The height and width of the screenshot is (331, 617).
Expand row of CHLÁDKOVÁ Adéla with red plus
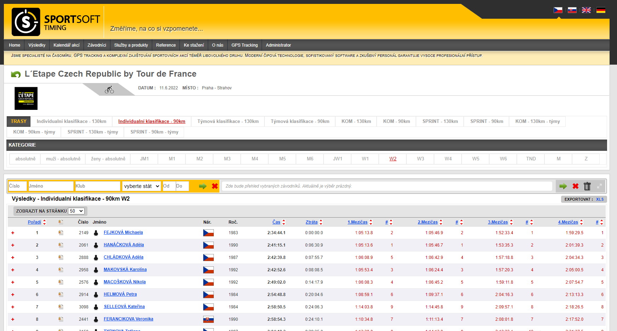pyautogui.click(x=13, y=258)
